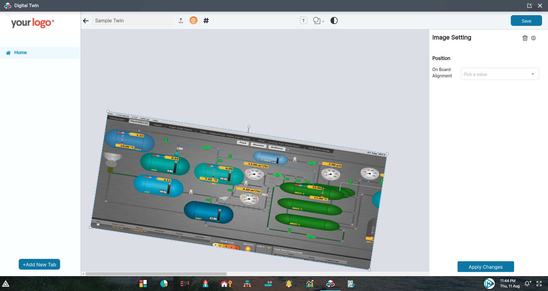Open the shapes tool dropdown
Screen dimensions: 548x291
pyautogui.click(x=319, y=21)
